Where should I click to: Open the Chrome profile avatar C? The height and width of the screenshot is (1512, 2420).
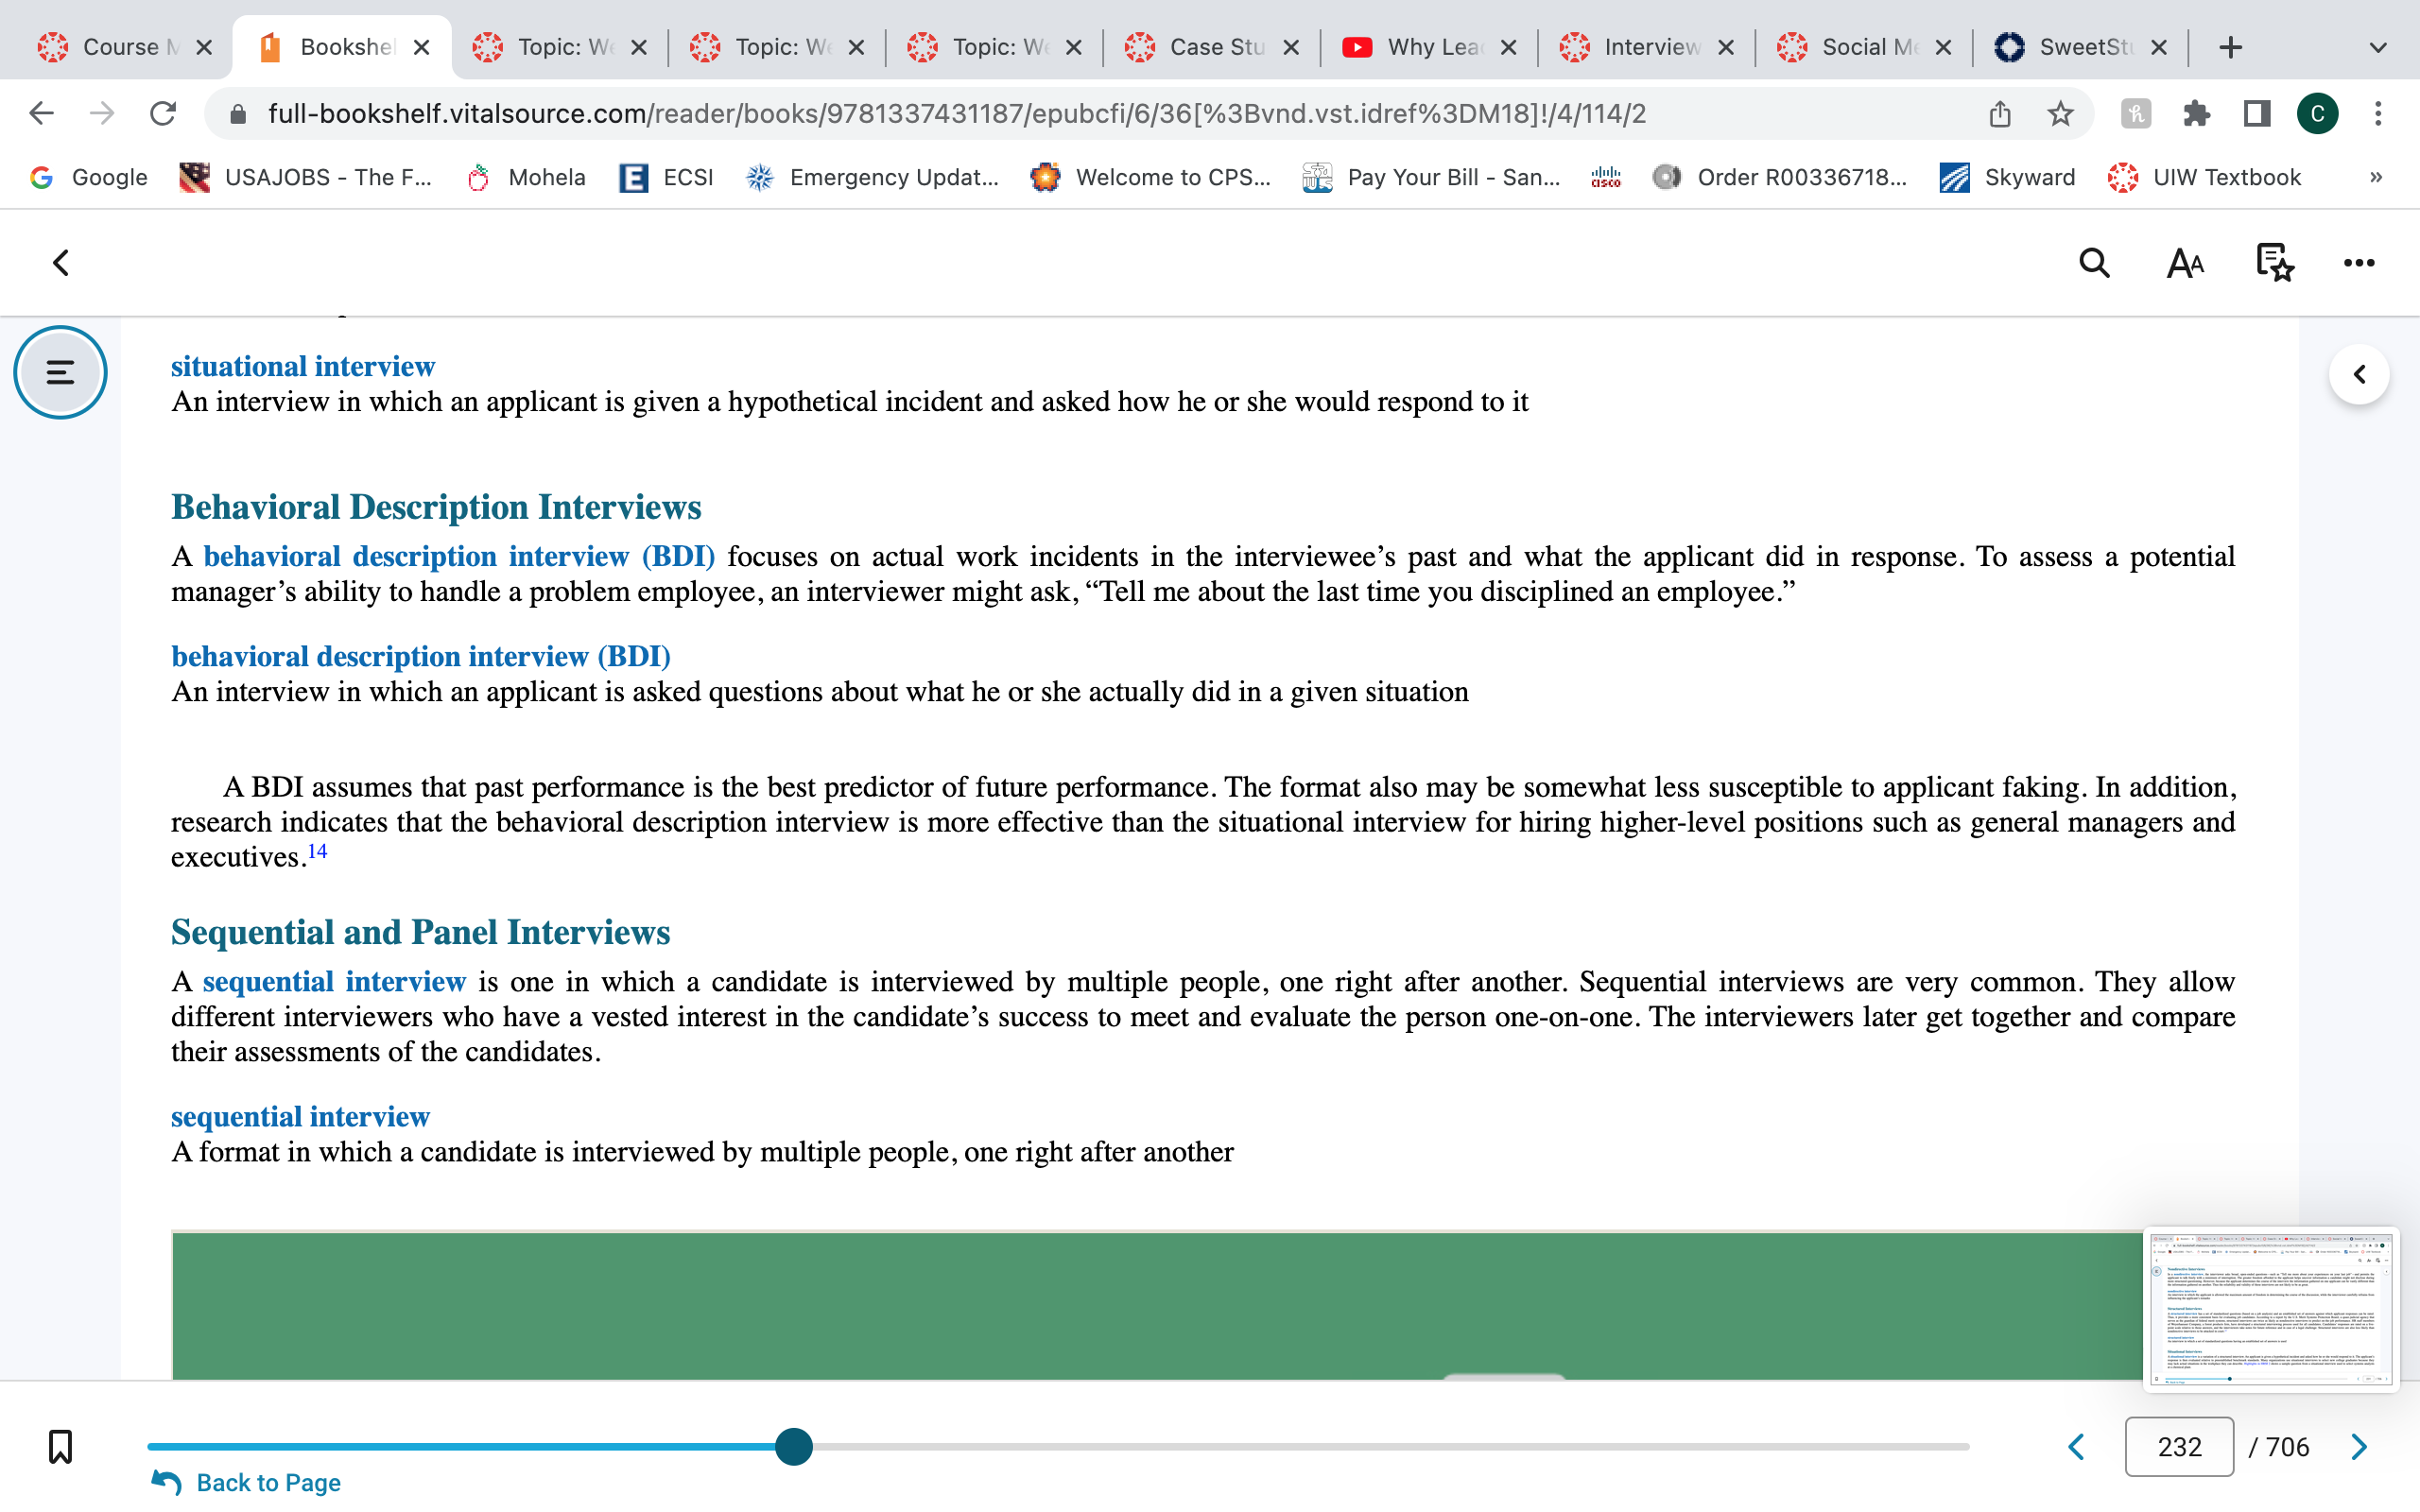tap(2317, 113)
